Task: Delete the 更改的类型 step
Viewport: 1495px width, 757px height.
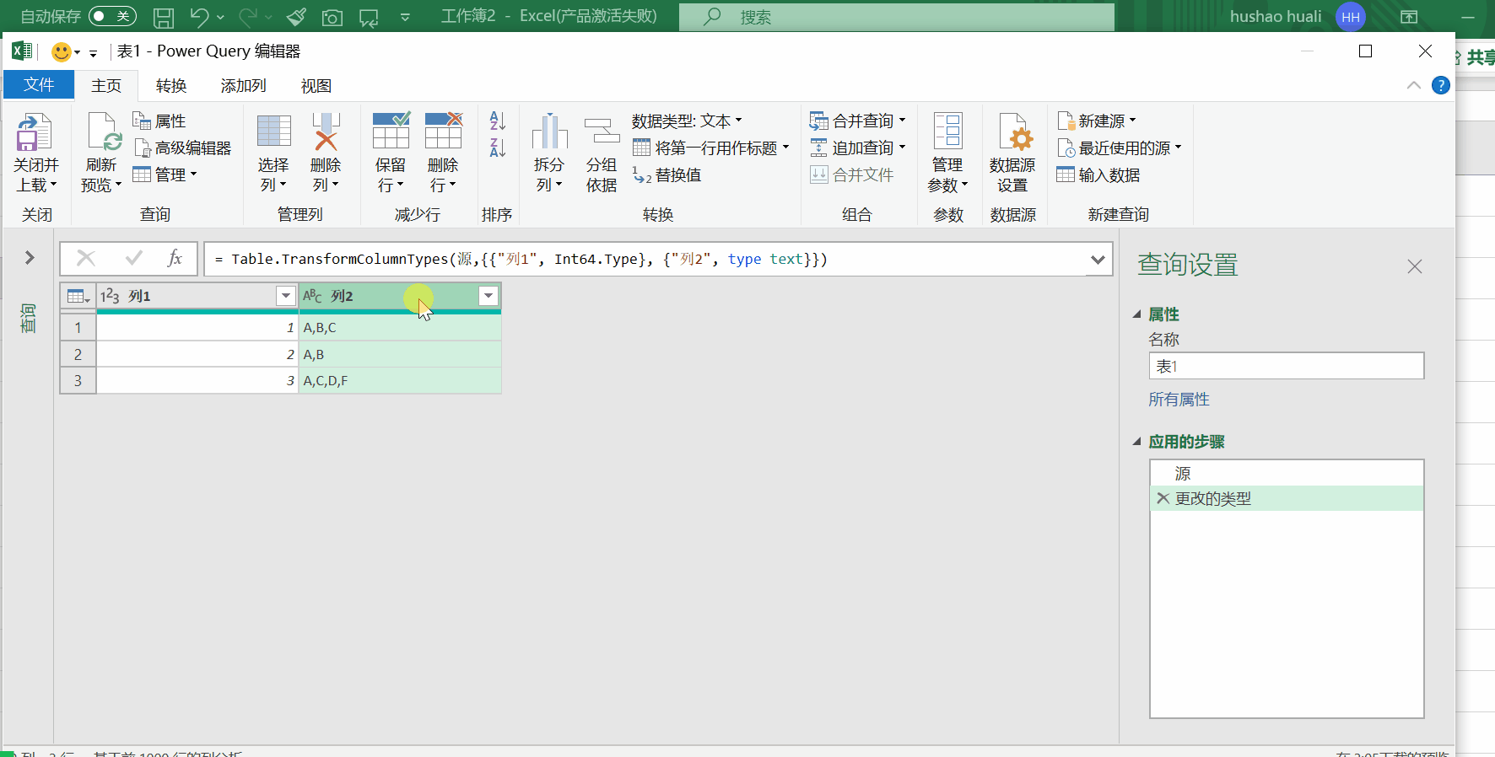Action: (x=1163, y=498)
